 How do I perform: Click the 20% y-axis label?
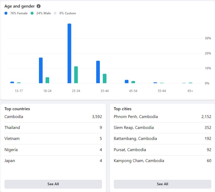[208, 53]
